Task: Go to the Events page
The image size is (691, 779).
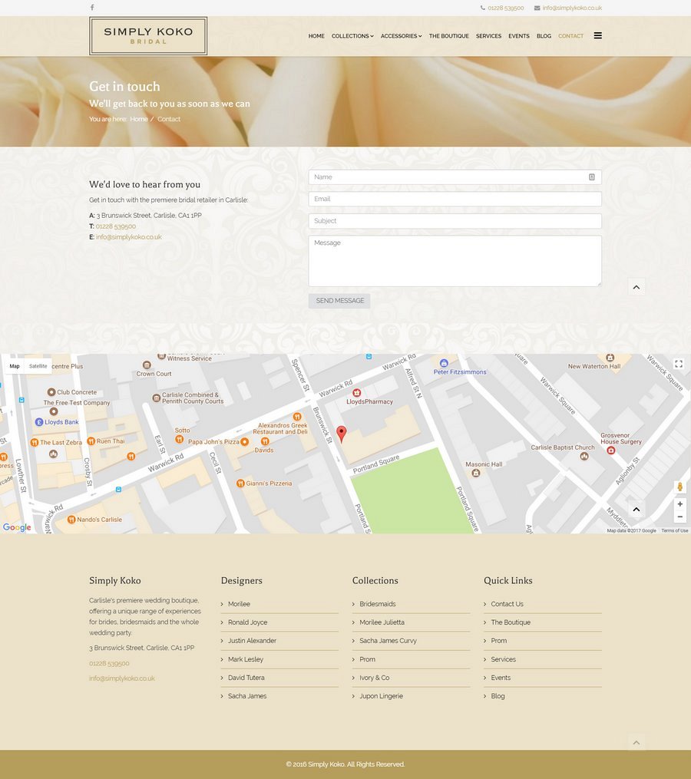Action: coord(519,36)
